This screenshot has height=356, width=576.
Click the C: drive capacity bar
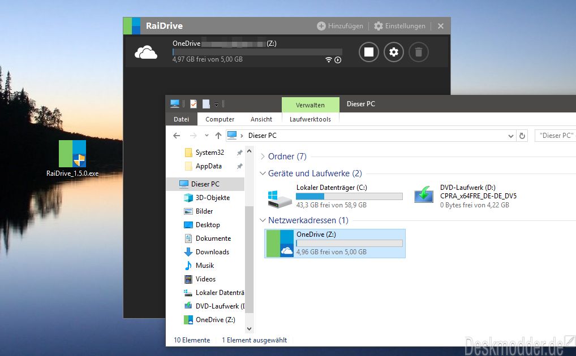349,196
